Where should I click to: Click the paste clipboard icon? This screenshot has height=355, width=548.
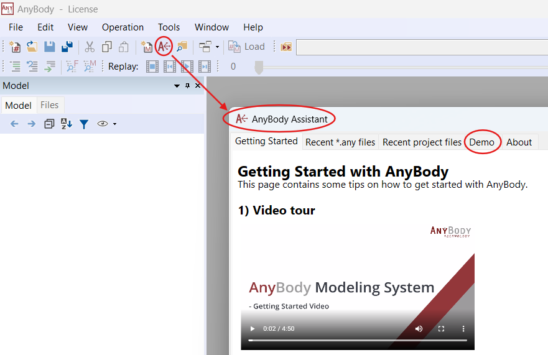point(124,47)
